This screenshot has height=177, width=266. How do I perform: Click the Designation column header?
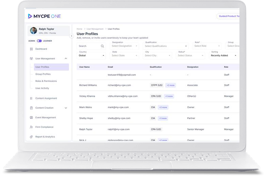pos(193,67)
